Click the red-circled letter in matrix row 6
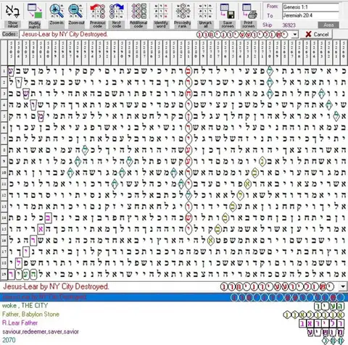Viewport: 348px width, 345px height. coord(188,128)
